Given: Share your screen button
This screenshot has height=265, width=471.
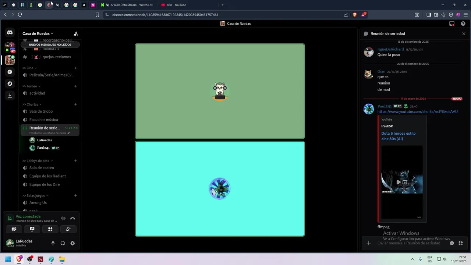Looking at the screenshot, I should point(32,229).
